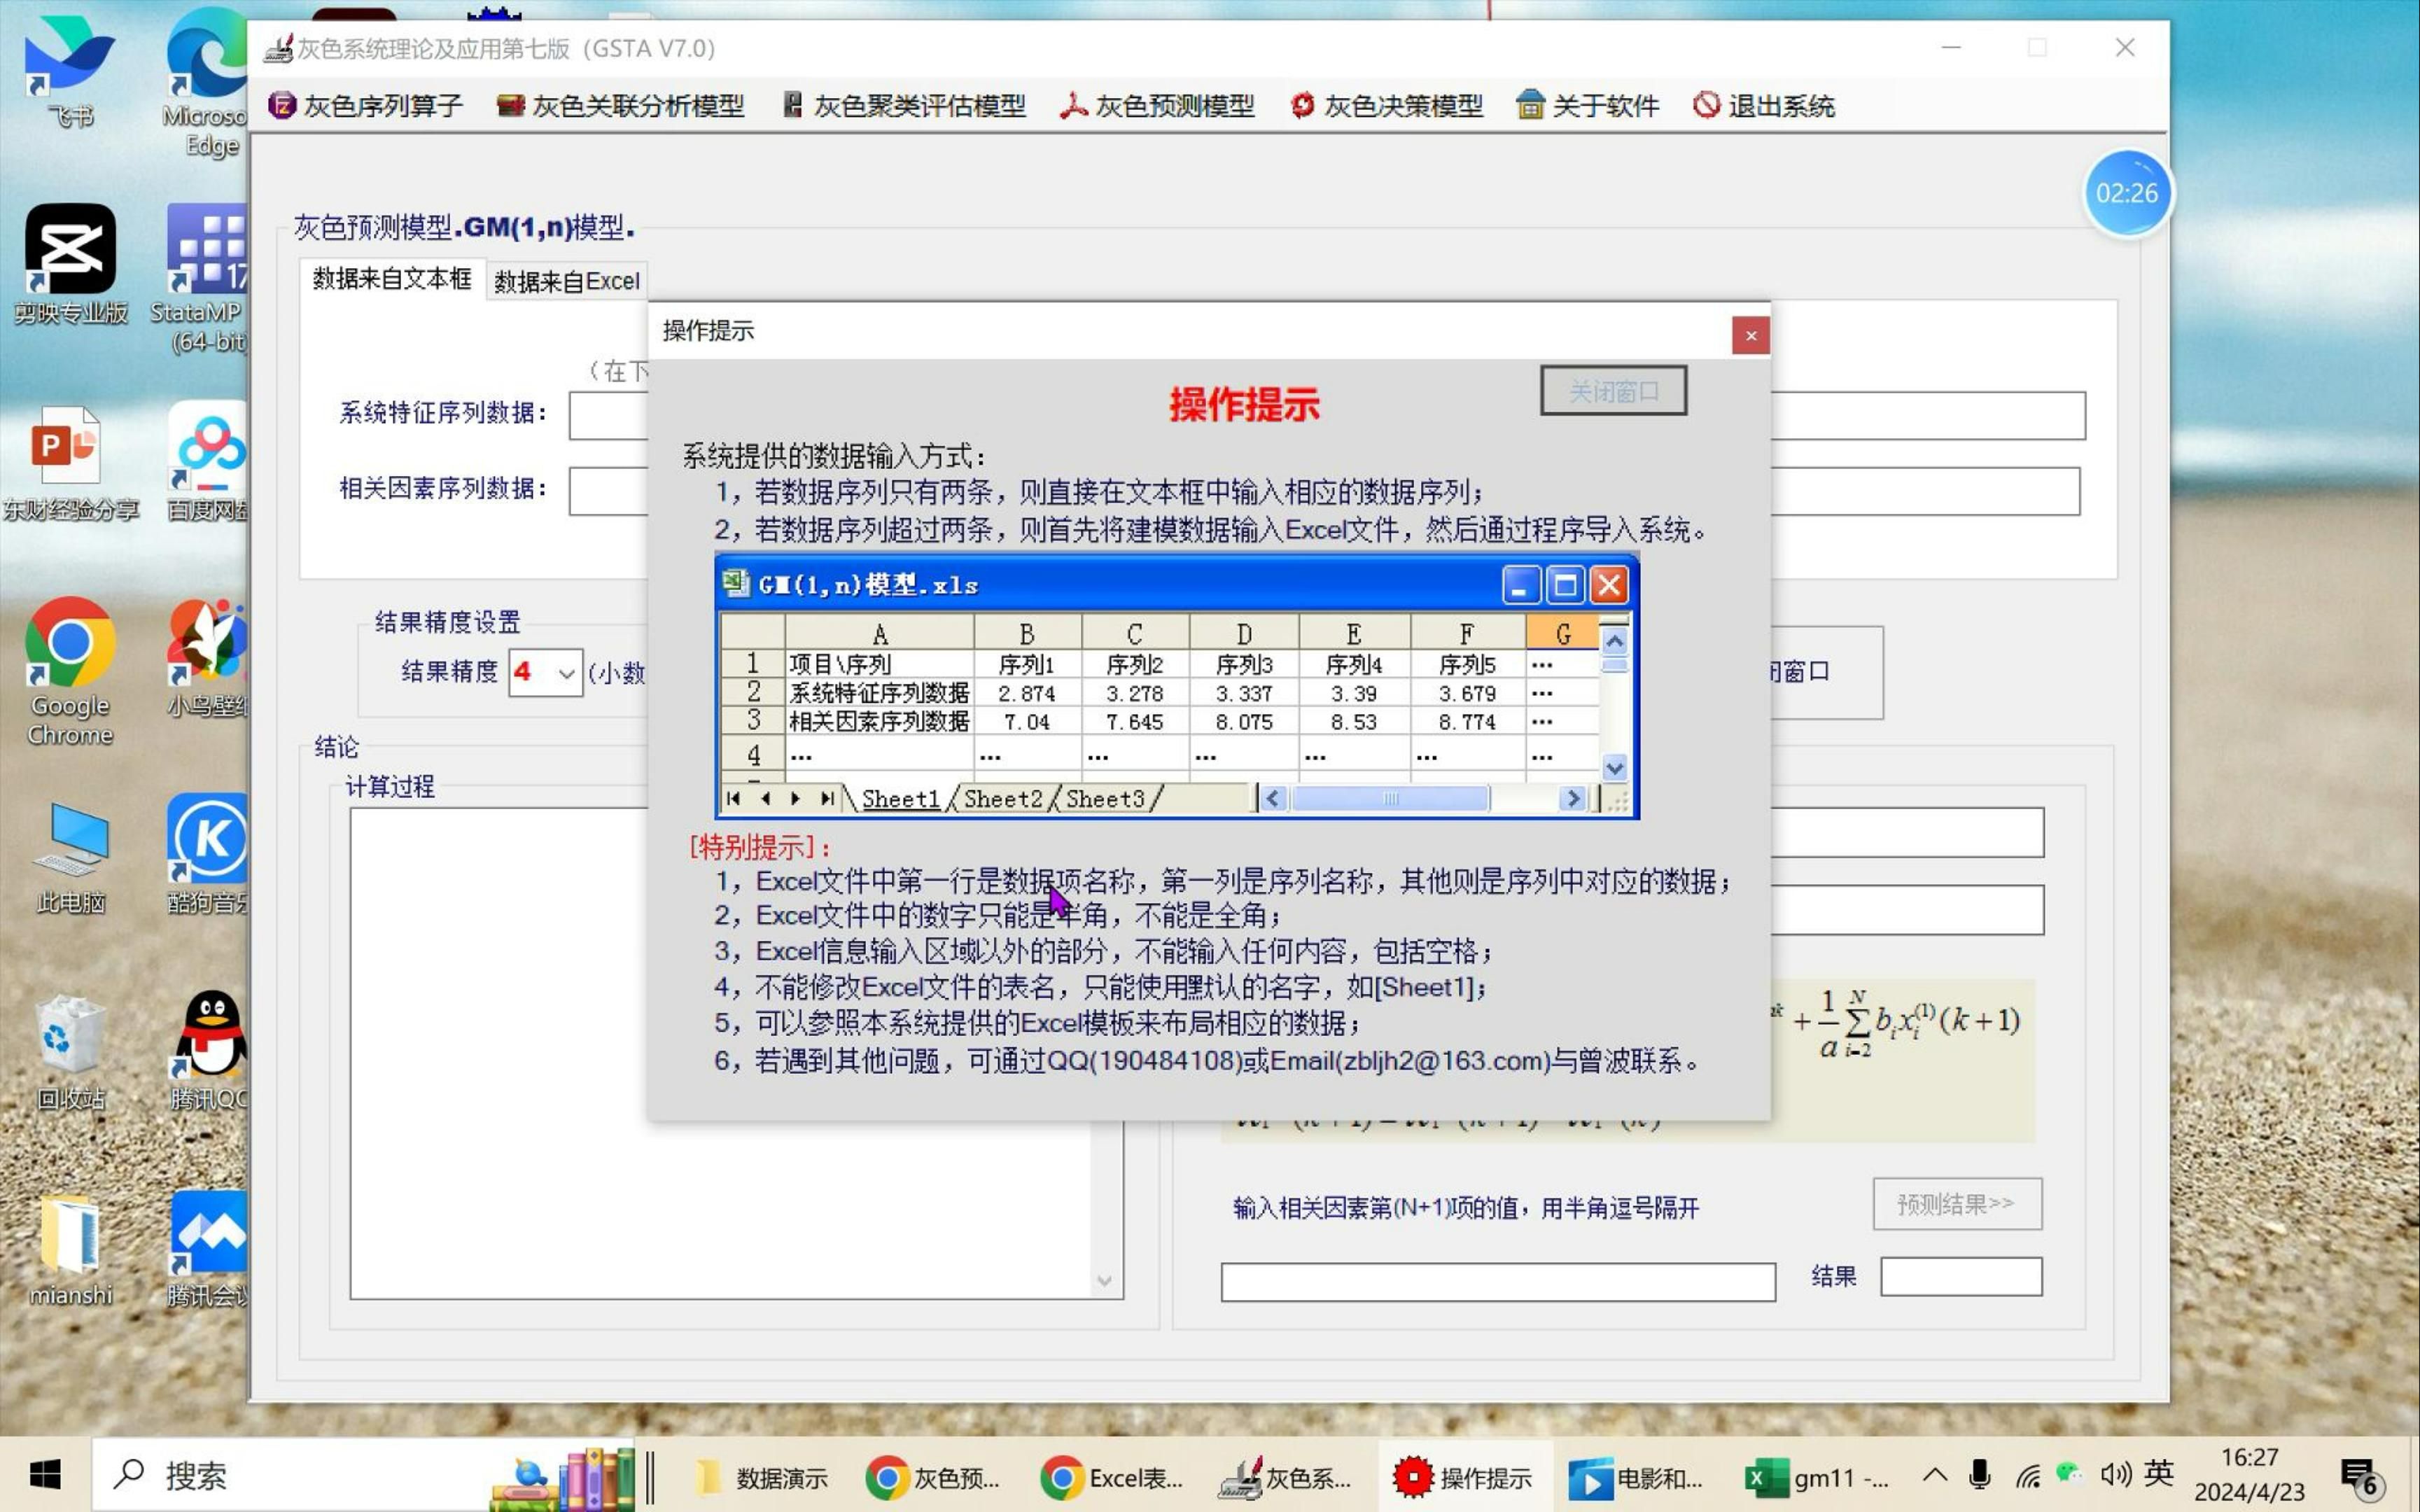Close 操作提示 dialog red X
The height and width of the screenshot is (1512, 2420).
[1751, 335]
